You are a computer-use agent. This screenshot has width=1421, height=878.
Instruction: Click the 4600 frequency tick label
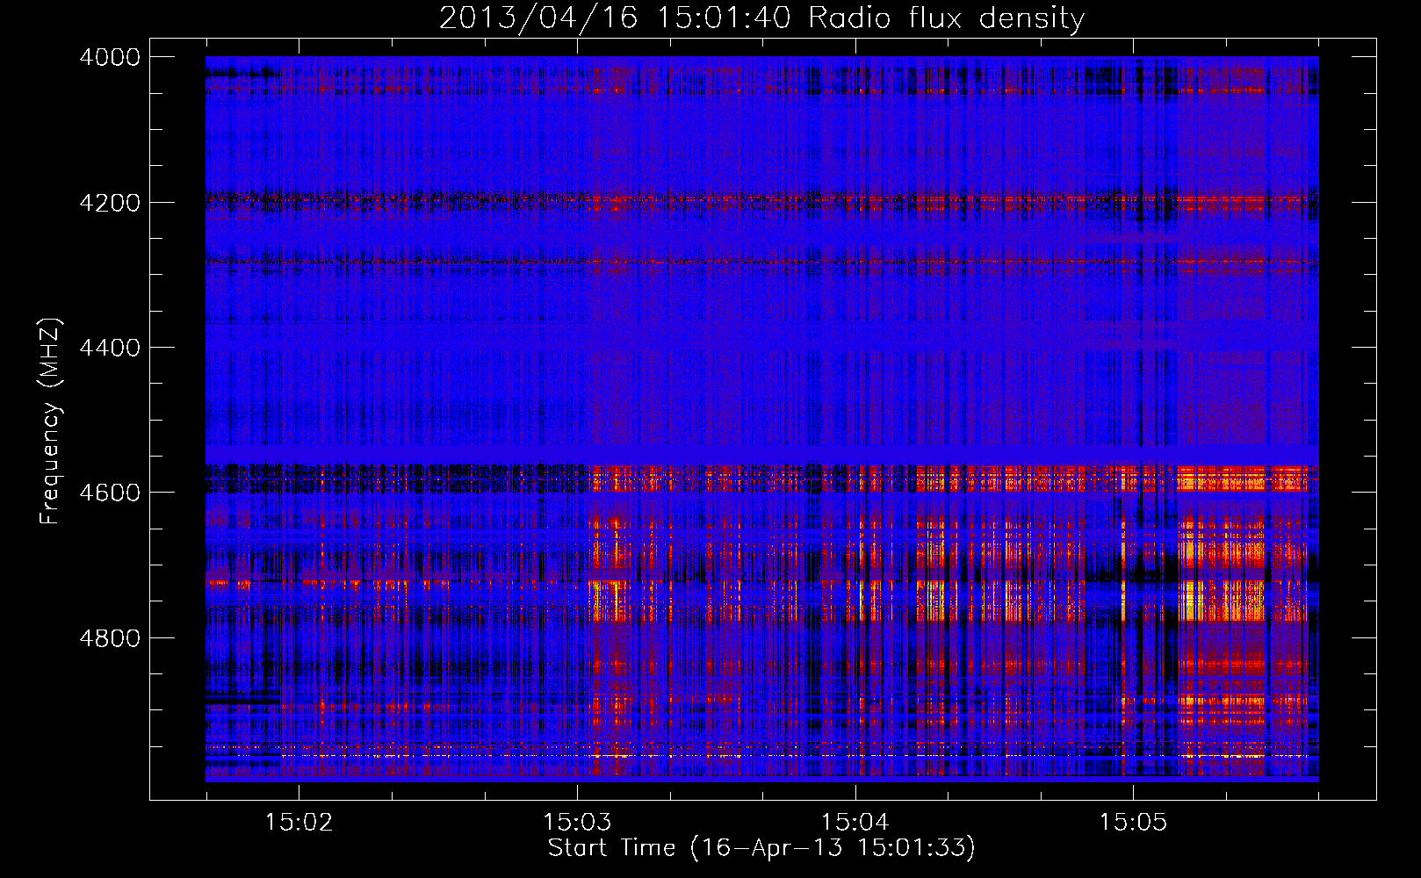coord(110,493)
